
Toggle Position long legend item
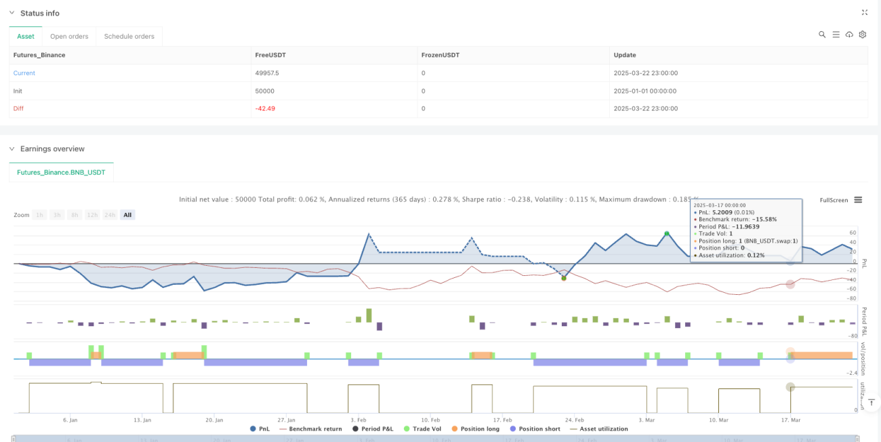point(474,428)
